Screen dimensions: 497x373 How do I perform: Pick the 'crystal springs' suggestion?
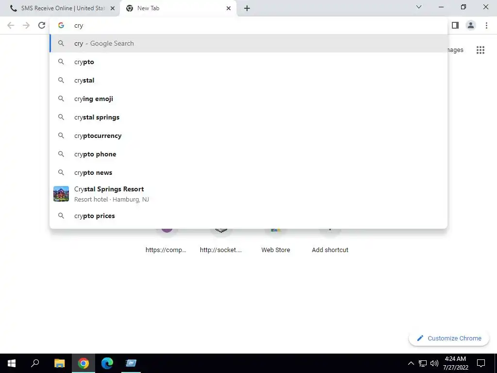(248, 117)
